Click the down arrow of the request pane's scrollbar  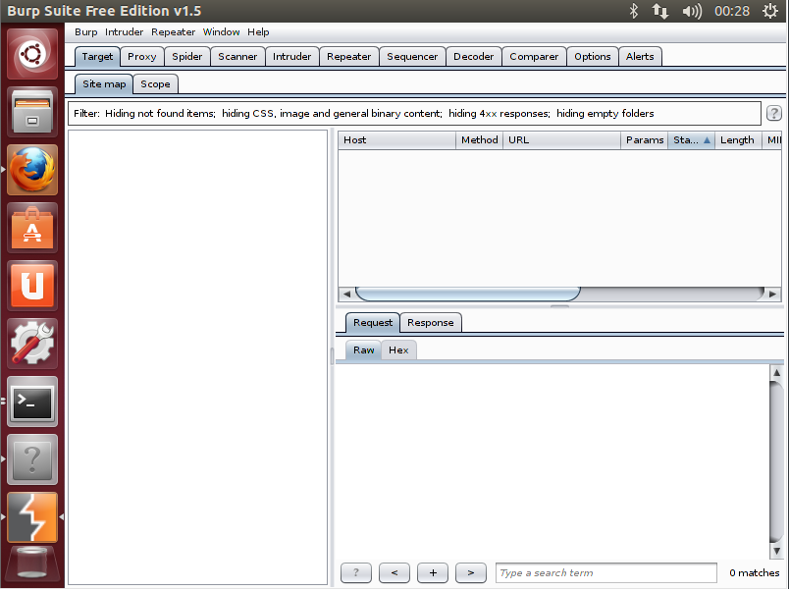pos(776,551)
